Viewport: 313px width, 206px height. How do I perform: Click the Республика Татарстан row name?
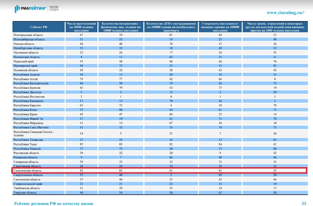pos(28,140)
